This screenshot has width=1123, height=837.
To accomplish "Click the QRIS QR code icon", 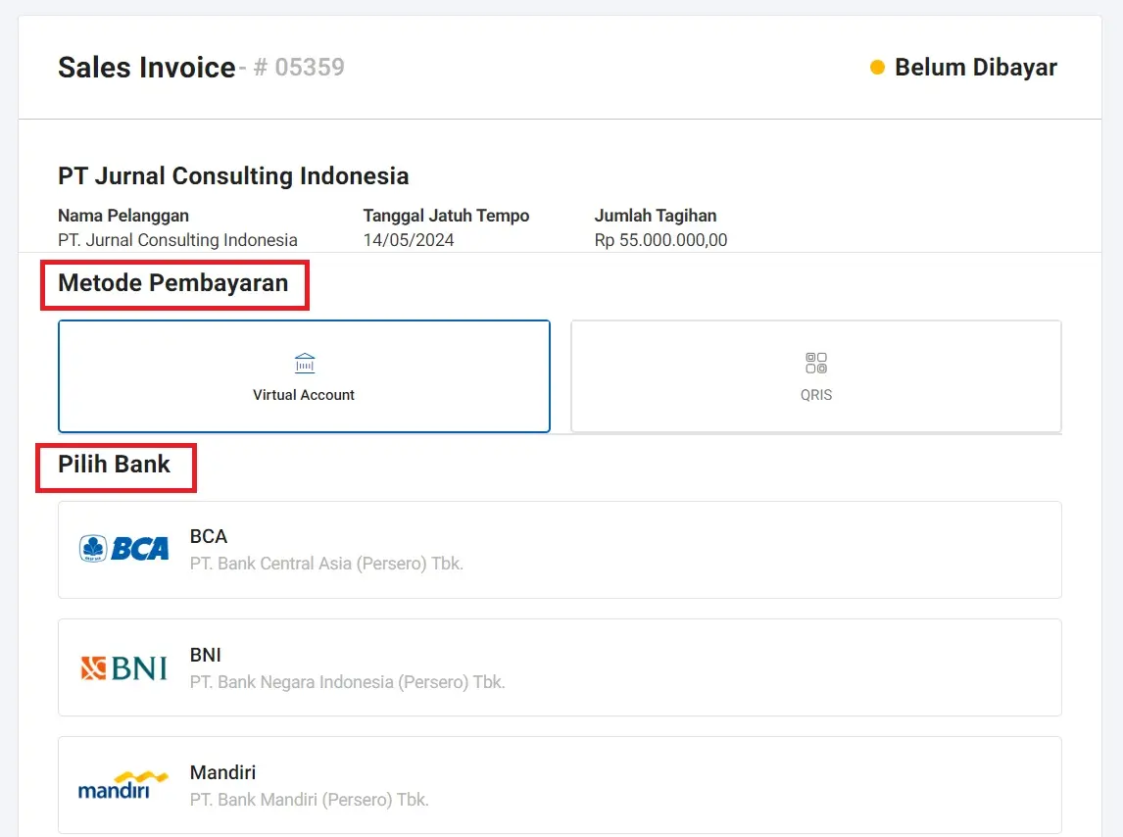I will [x=815, y=364].
